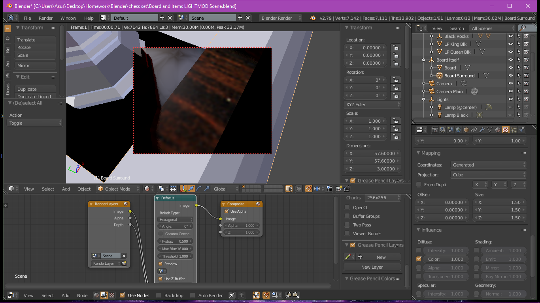Click the Duplicate button in tool shelf

coord(35,89)
